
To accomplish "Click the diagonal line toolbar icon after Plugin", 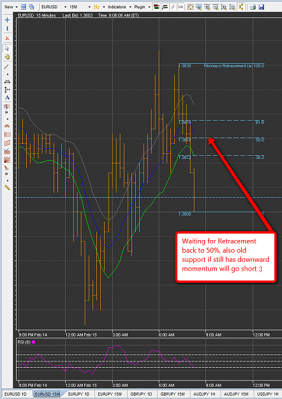I will [x=173, y=7].
